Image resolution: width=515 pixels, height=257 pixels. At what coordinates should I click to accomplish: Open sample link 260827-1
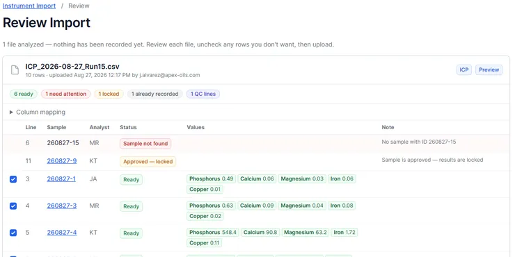[61, 179]
